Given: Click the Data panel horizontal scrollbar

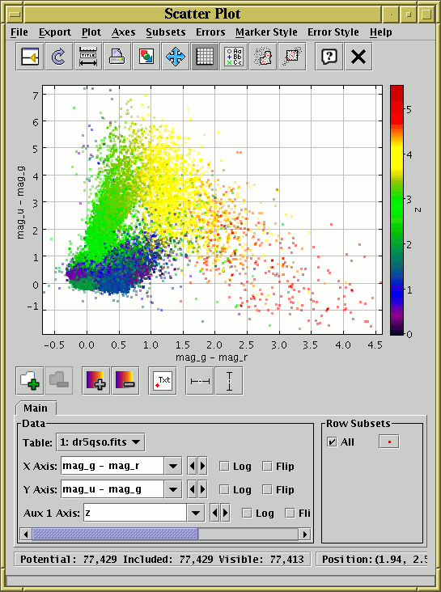Looking at the screenshot, I should [x=165, y=535].
